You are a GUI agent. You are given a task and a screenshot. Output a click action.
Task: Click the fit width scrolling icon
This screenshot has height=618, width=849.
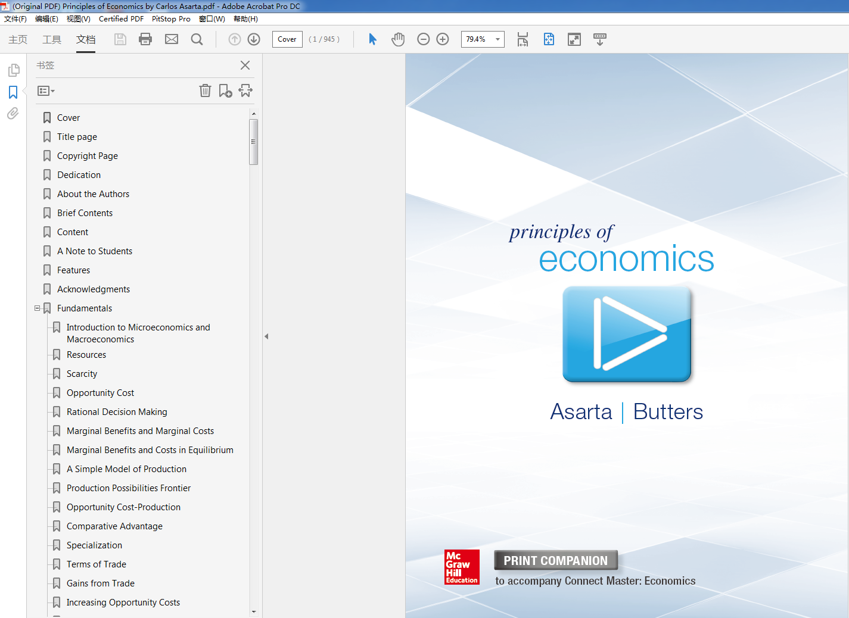[523, 39]
